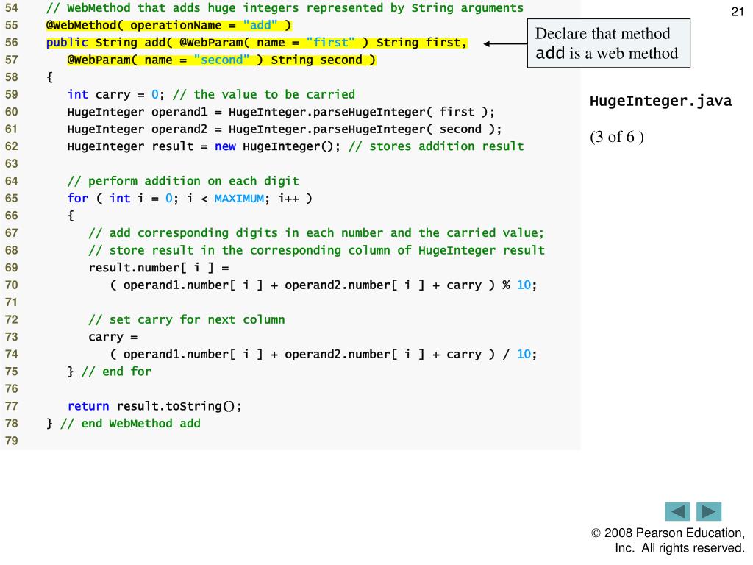
Task: Click the @WebMethod operationName annotation line
Action: (x=168, y=25)
